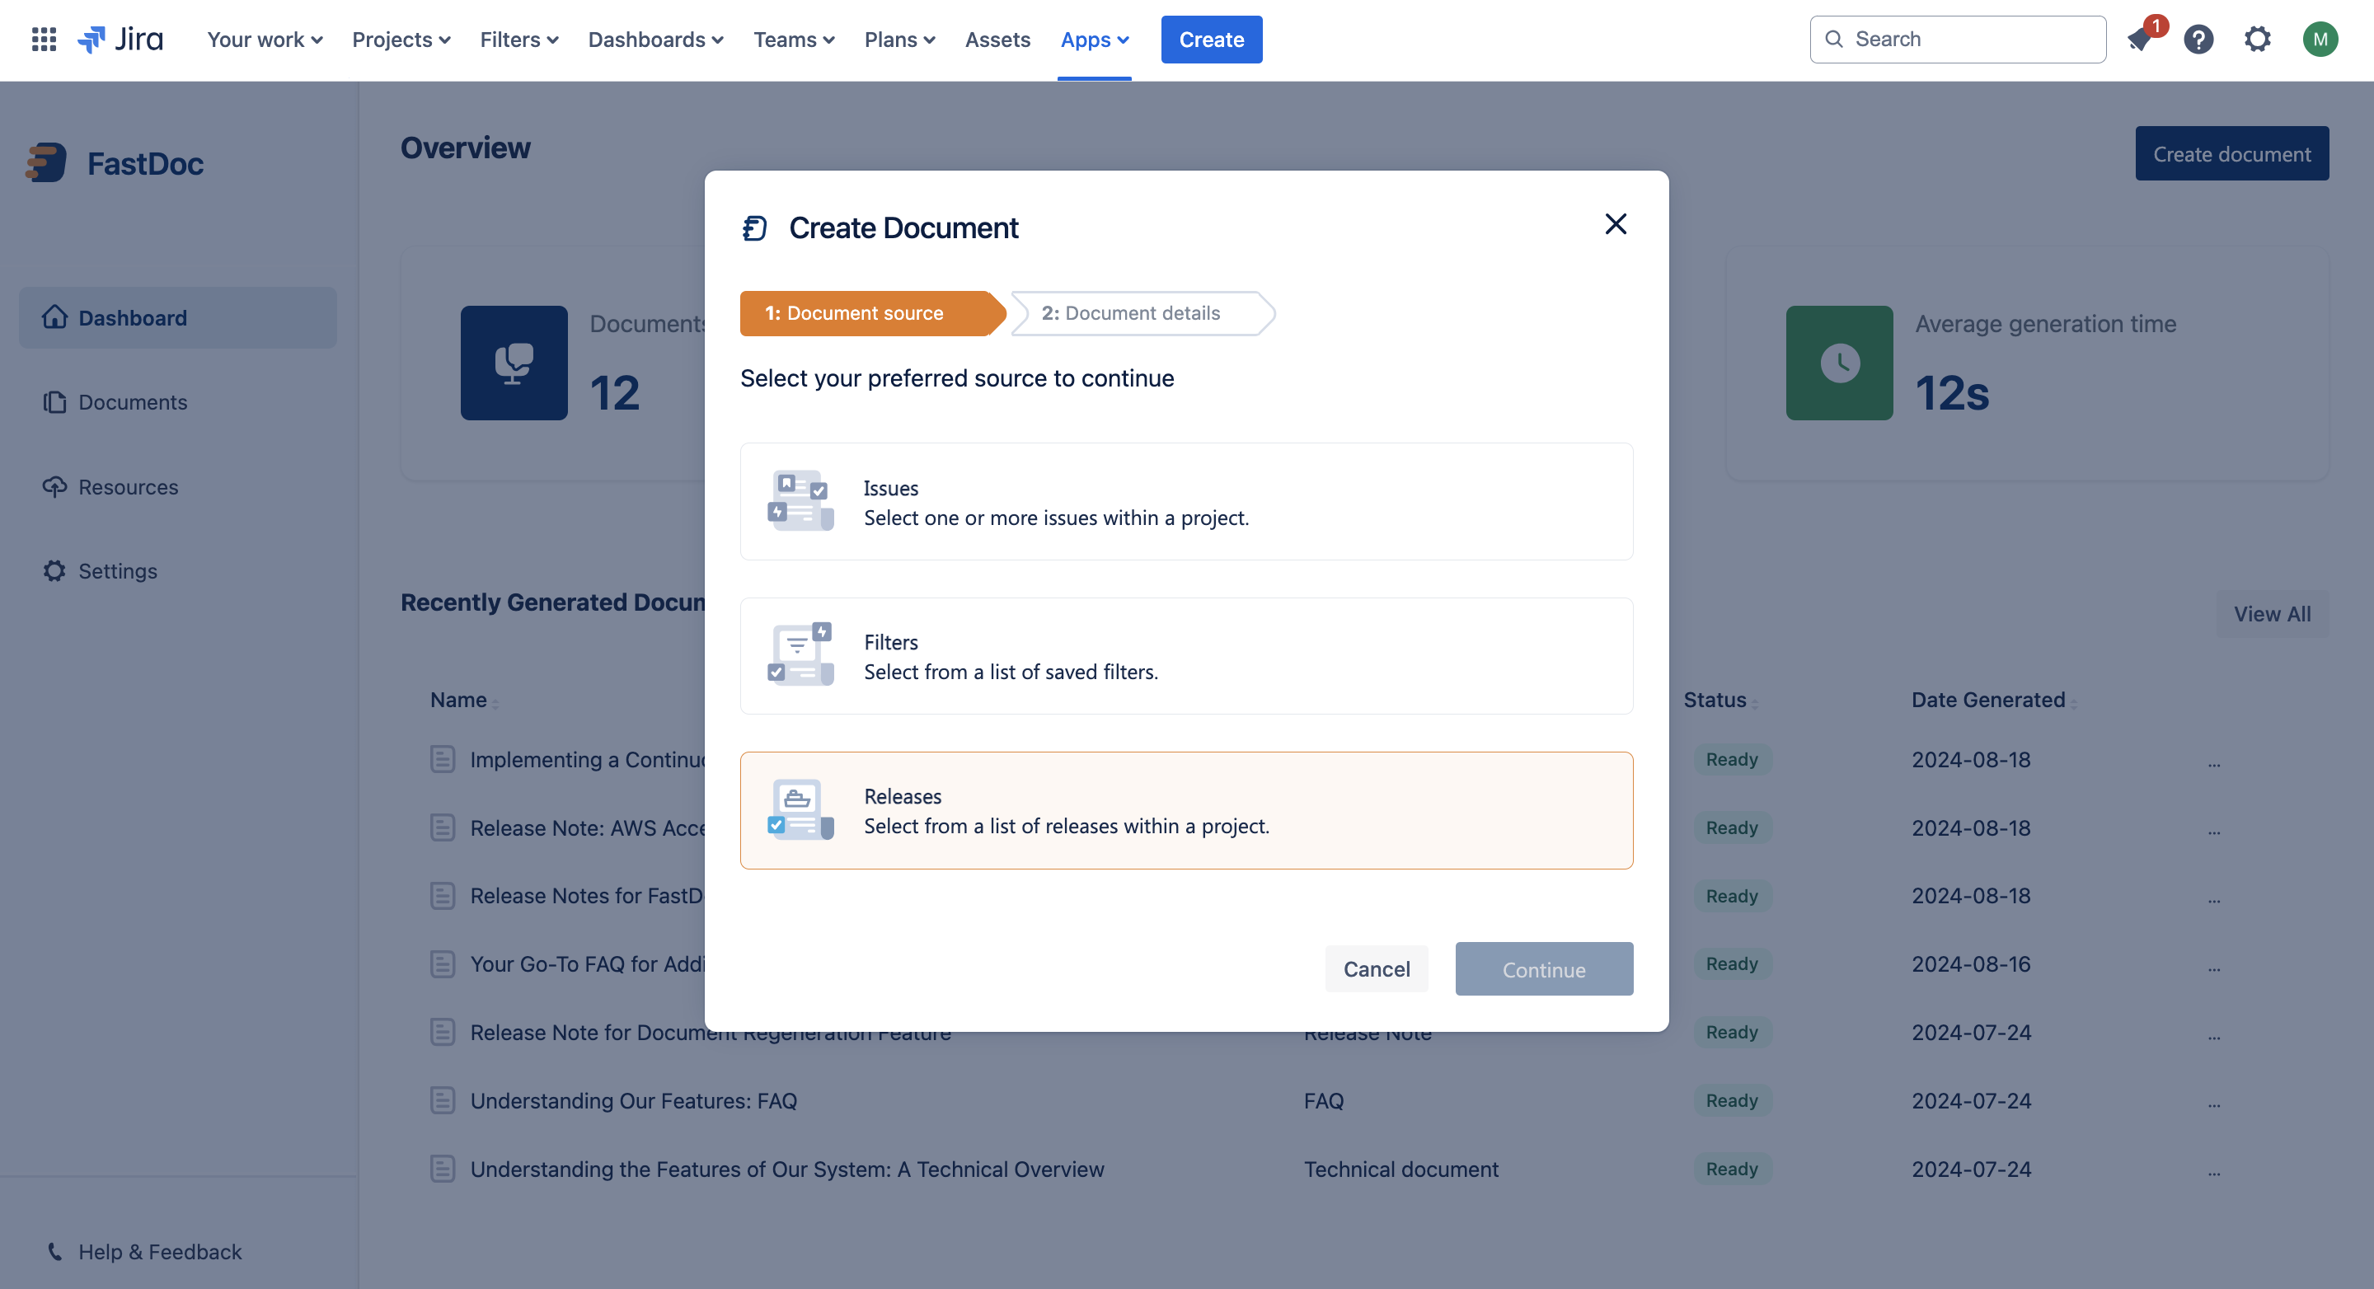Click the Create document button
This screenshot has height=1289, width=2374.
(2231, 154)
